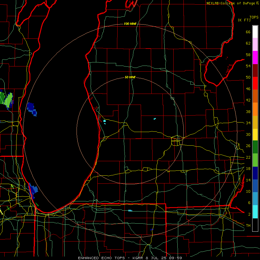Click the 62 legend value
Image resolution: width=260 pixels, height=260 pixels.
[x=248, y=43]
